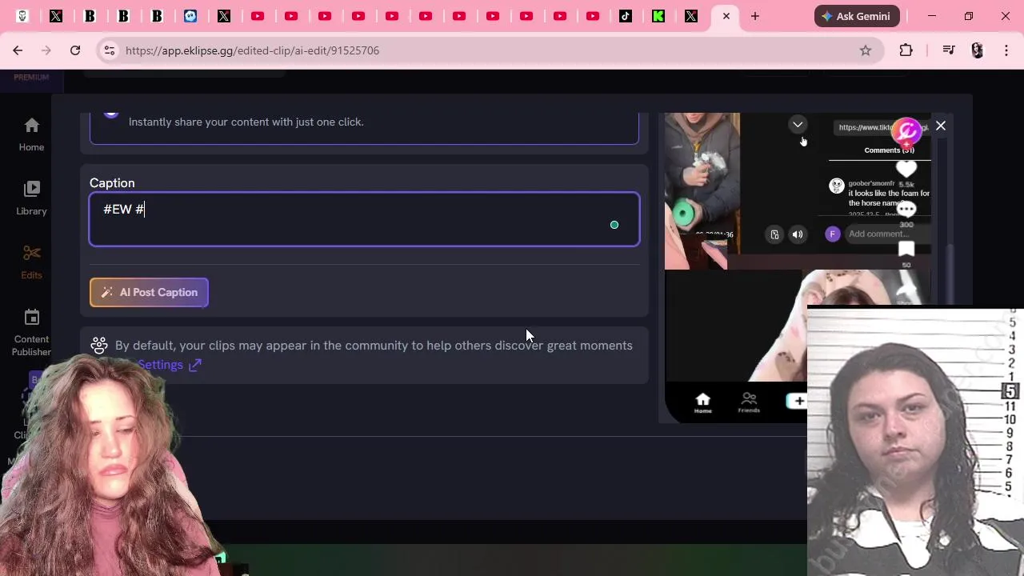Screen dimensions: 1024x576
Task: Open Edits in the sidebar
Action: (x=31, y=262)
